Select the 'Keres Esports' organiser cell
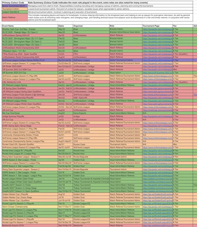 coord(91,113)
